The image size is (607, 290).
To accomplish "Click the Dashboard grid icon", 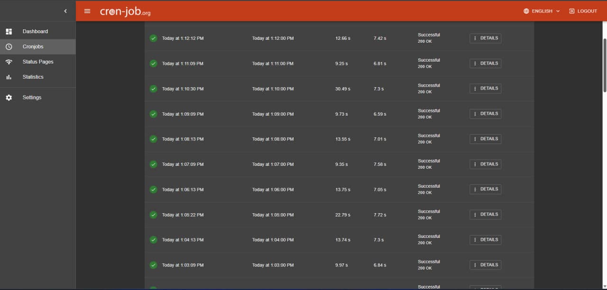I will 9,31.
